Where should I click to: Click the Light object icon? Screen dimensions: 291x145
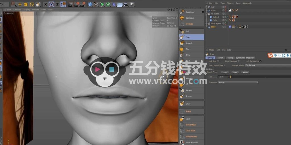click(x=132, y=4)
